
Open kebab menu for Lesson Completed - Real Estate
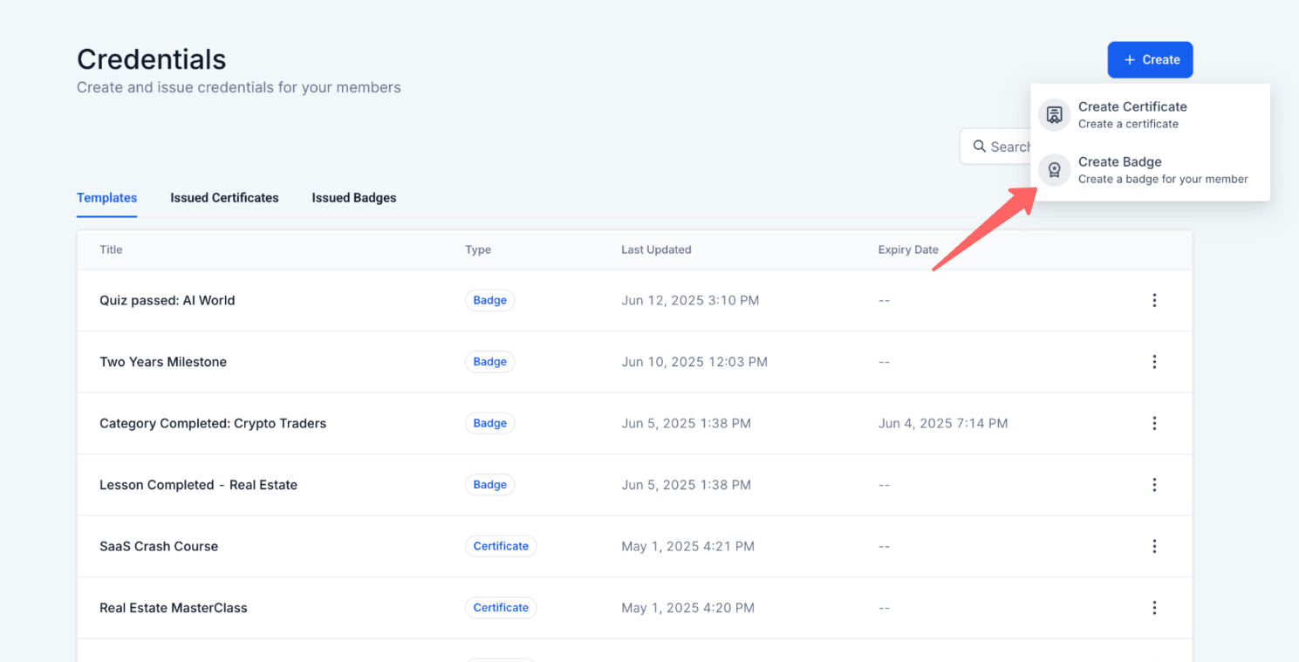click(x=1154, y=485)
